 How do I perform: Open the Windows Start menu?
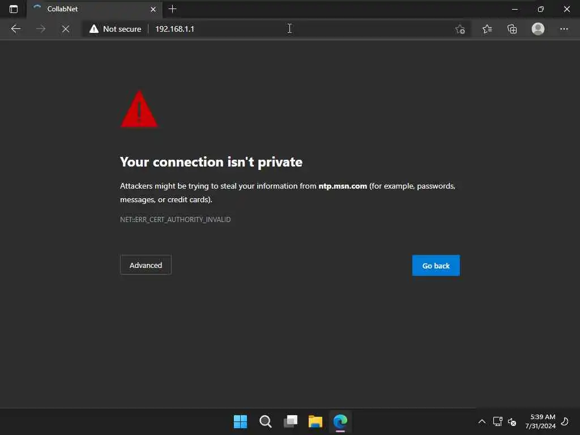[240, 421]
